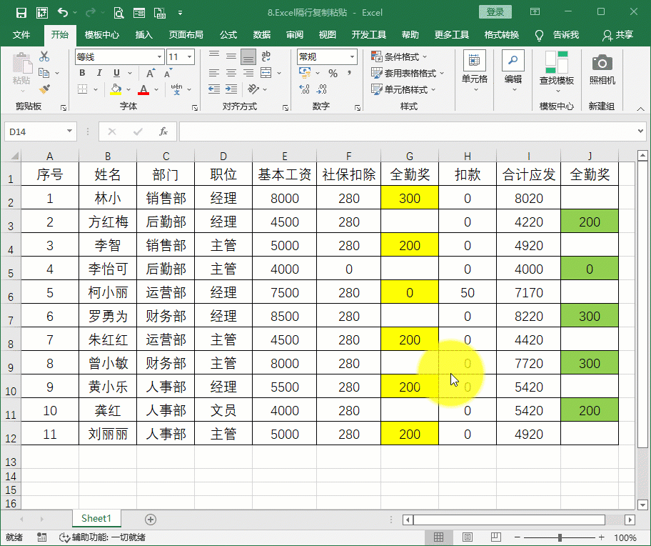Copy the selection using the Copy icon
Image resolution: width=651 pixels, height=546 pixels.
(44, 73)
